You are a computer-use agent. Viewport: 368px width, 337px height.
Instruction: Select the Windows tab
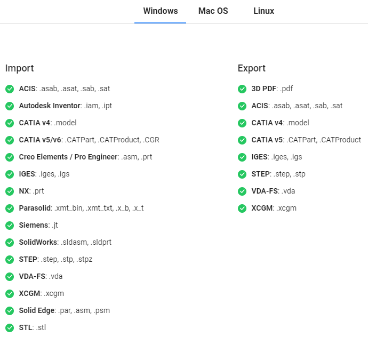161,11
